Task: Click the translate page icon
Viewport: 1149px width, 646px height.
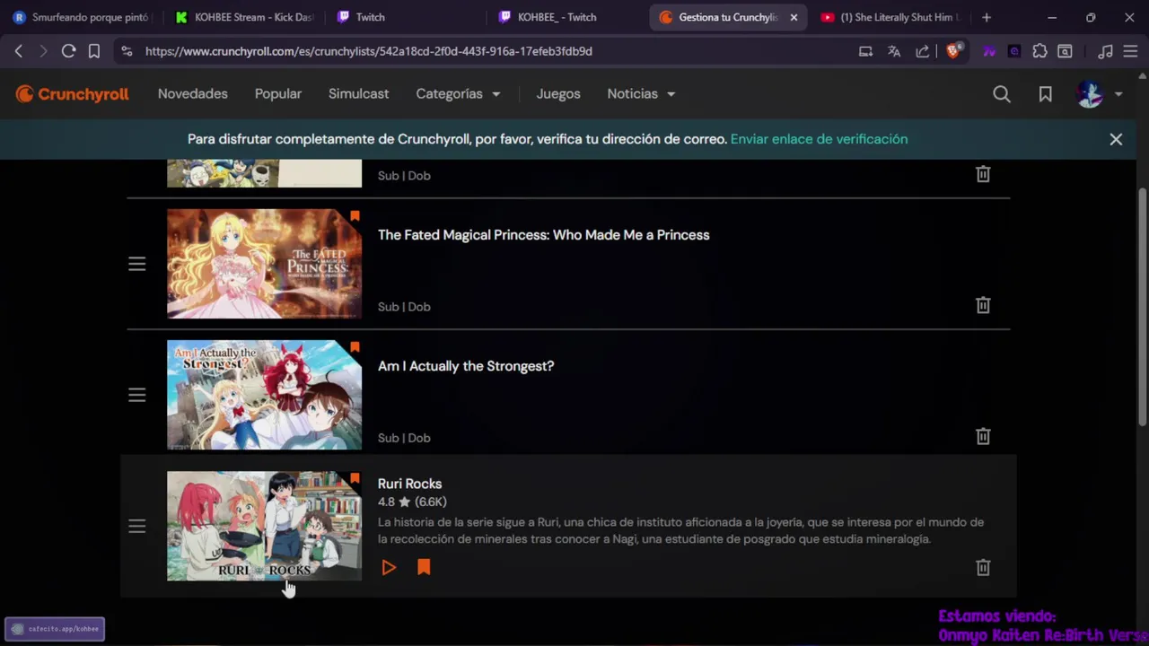Action: (894, 51)
